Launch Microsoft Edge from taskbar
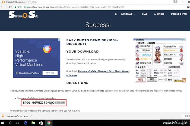 26,123
